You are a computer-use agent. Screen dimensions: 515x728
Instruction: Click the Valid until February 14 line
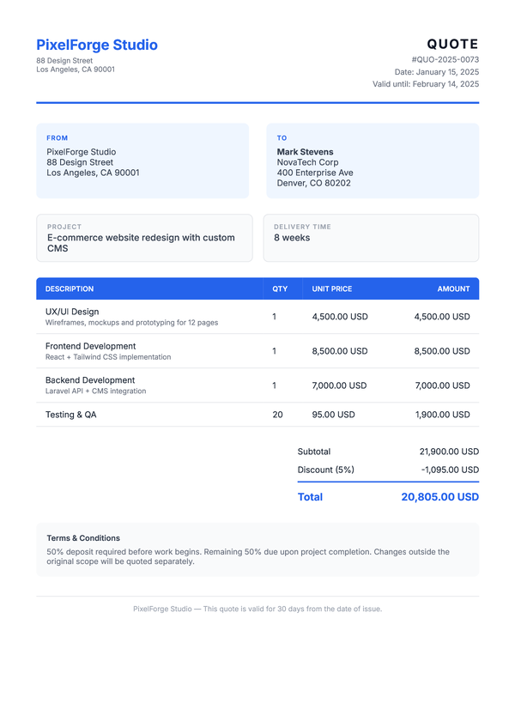[426, 84]
